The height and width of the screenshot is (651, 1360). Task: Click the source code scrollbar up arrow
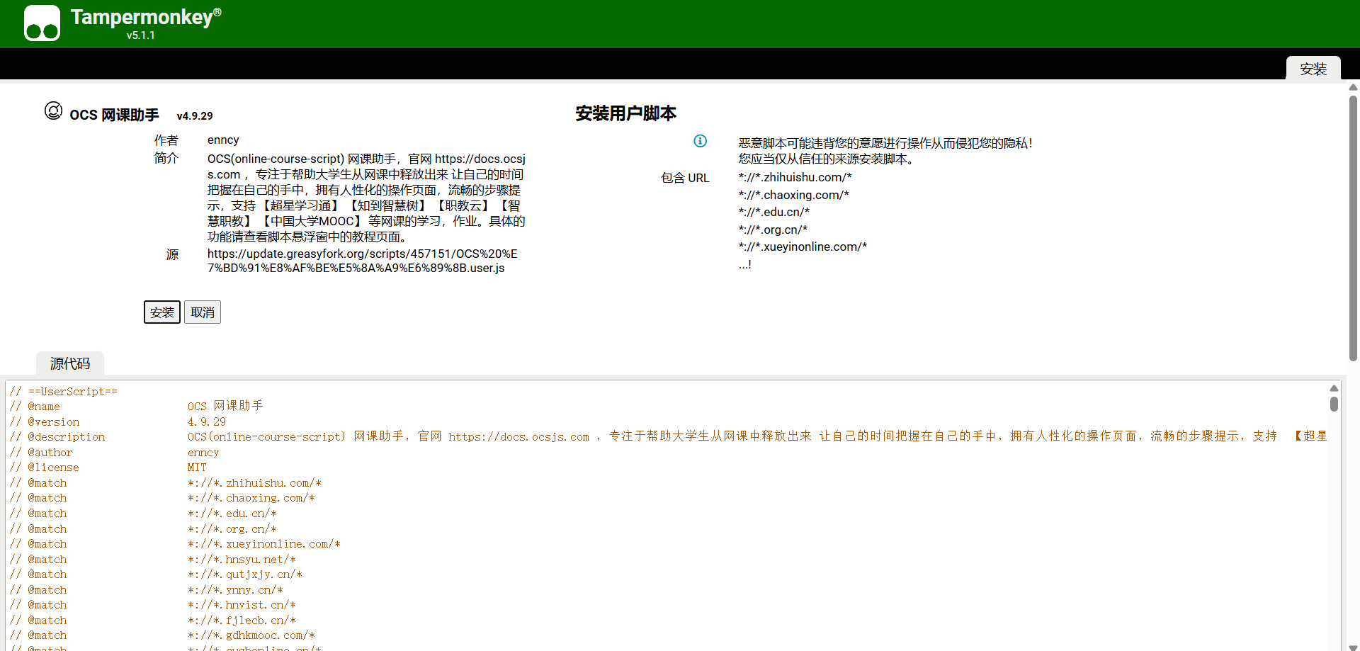point(1334,388)
